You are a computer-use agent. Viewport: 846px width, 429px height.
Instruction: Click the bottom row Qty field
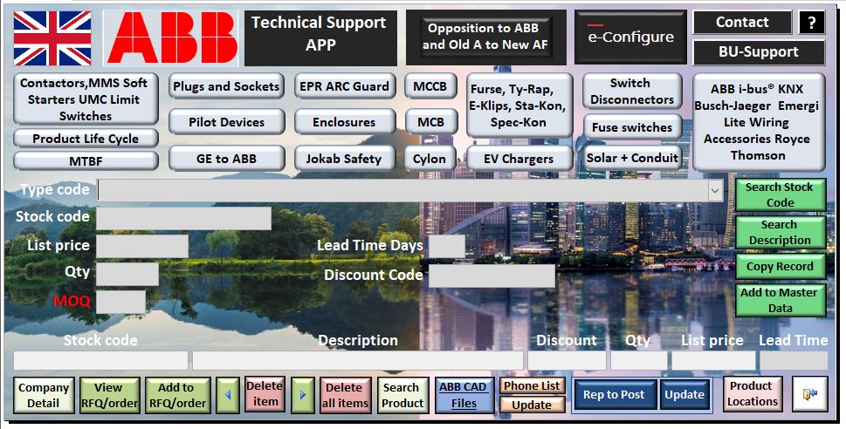[639, 361]
